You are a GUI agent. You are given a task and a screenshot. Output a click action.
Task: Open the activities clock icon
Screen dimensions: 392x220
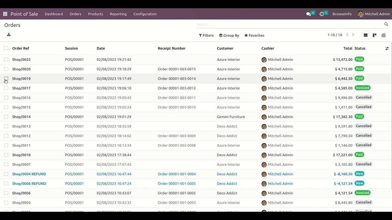tap(322, 14)
